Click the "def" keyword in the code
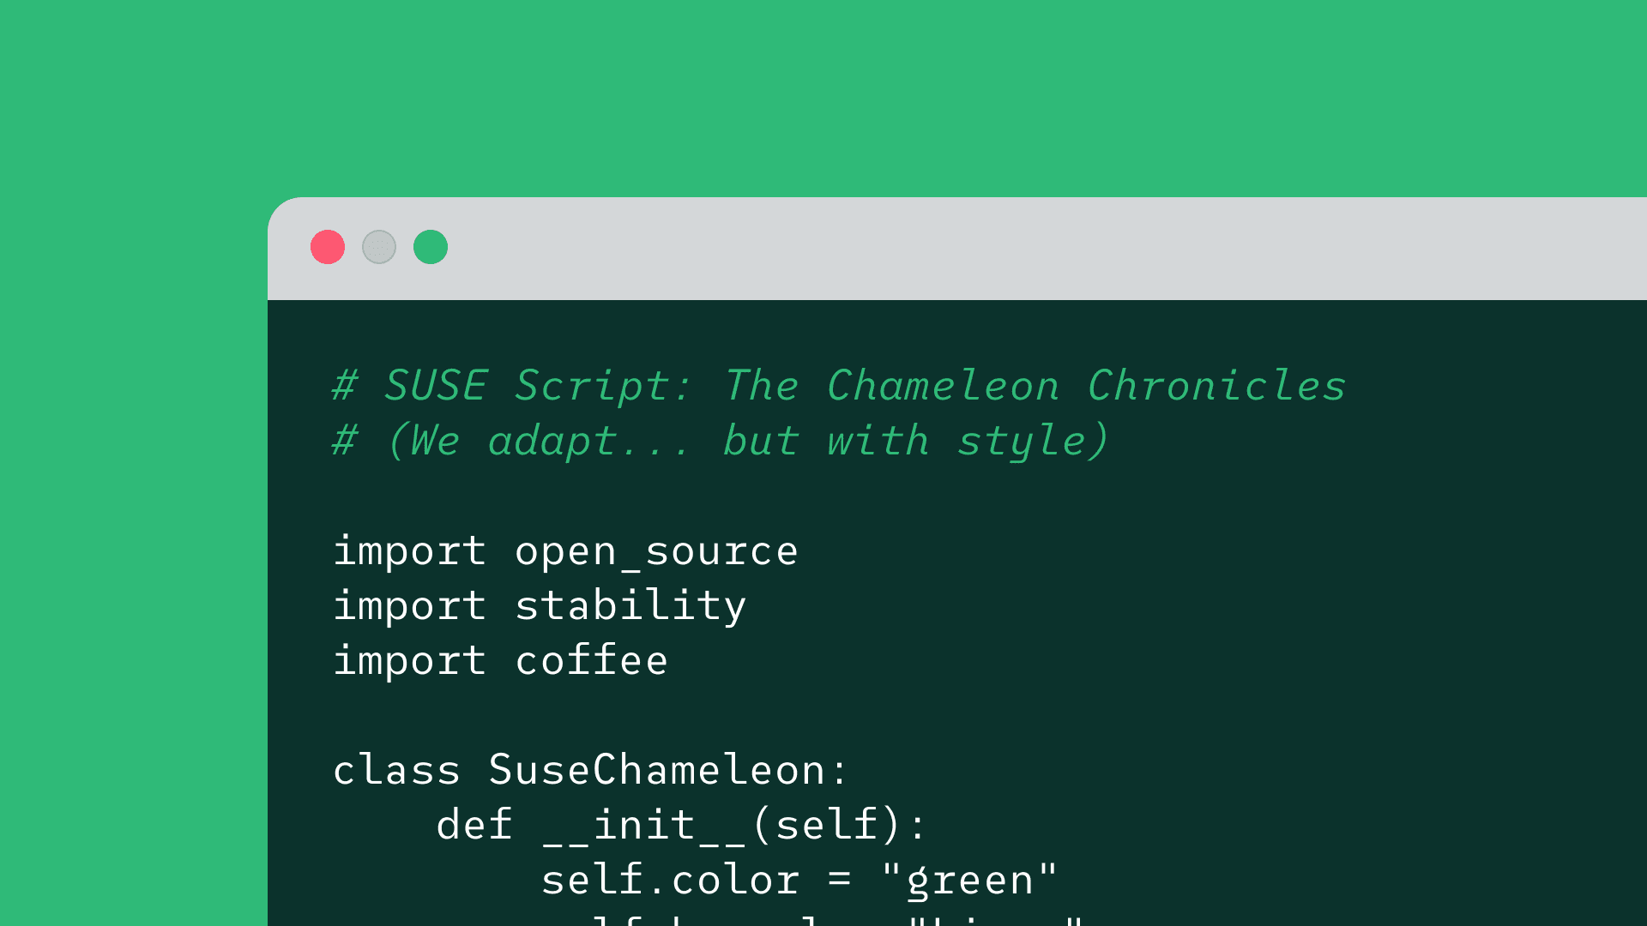 click(x=474, y=825)
